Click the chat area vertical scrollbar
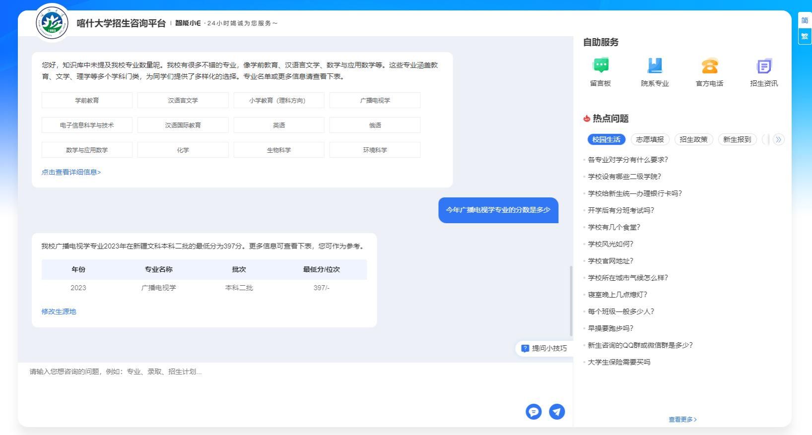The height and width of the screenshot is (435, 812). point(571,301)
